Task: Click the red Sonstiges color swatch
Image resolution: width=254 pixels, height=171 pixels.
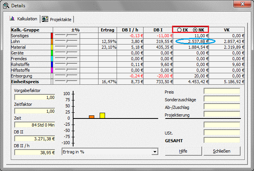Action: [52, 36]
